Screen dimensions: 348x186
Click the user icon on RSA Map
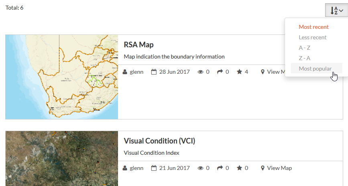[126, 72]
